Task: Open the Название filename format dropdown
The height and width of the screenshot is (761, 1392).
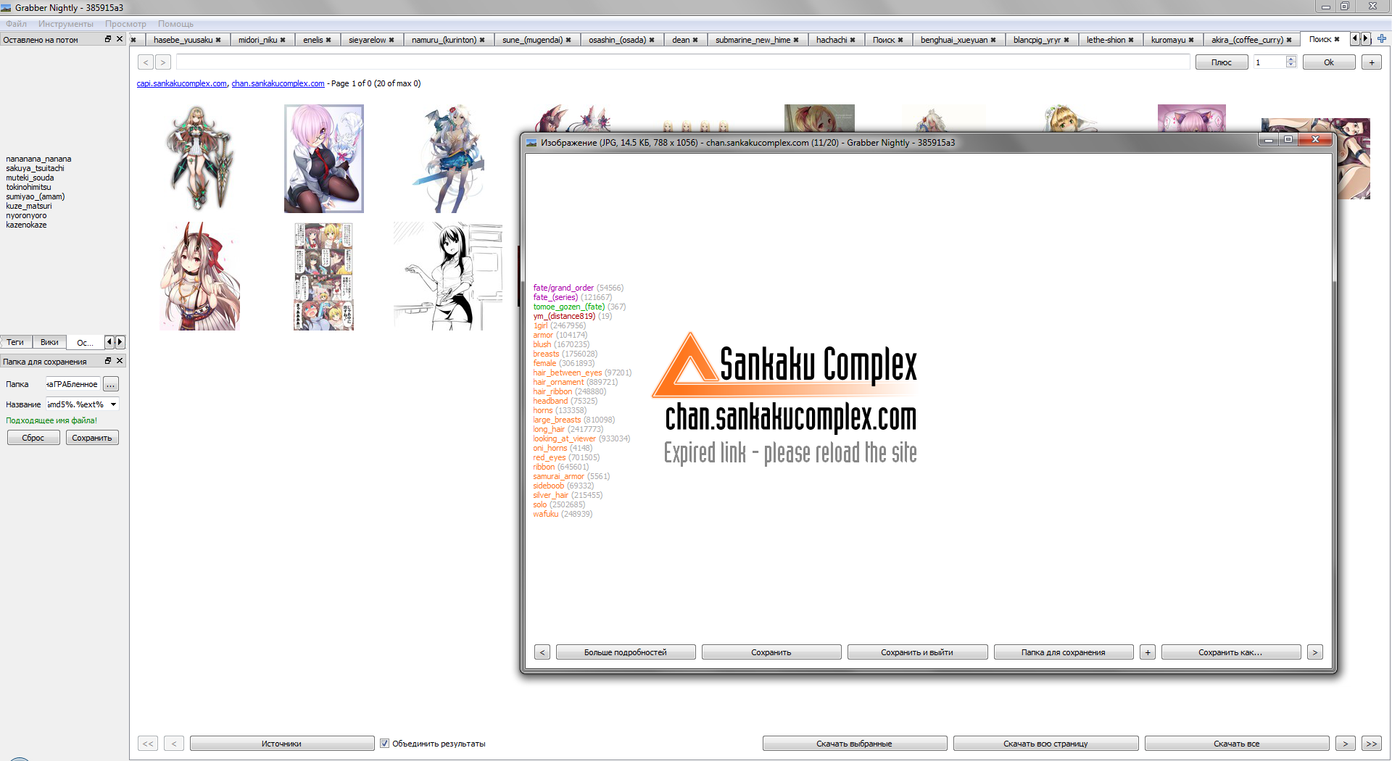Action: 113,404
